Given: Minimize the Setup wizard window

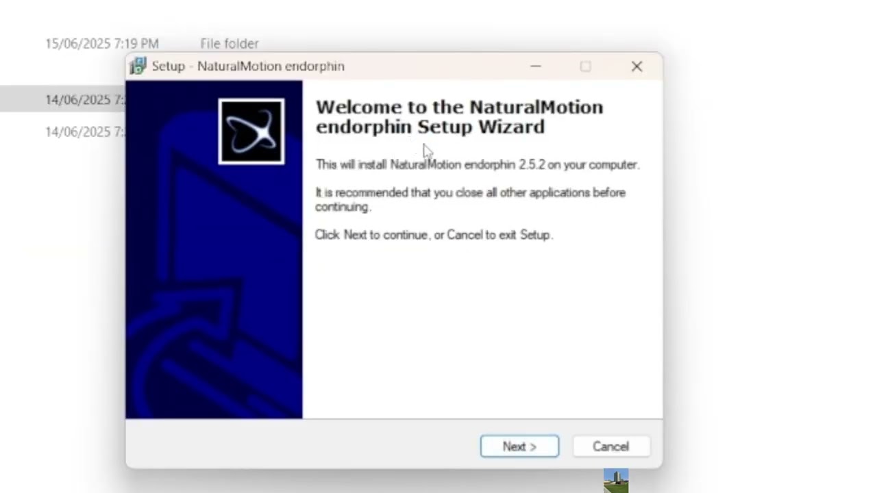Looking at the screenshot, I should pos(536,66).
